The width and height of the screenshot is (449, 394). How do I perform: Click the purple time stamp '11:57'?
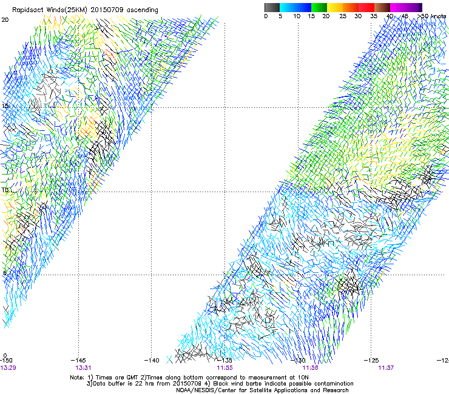click(x=386, y=368)
